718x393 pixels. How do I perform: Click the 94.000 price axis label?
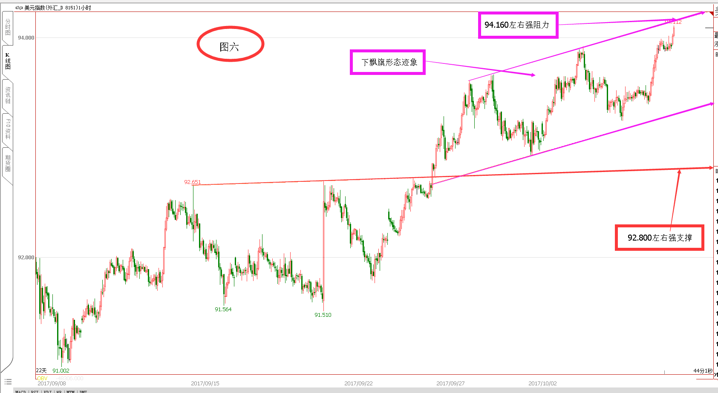click(26, 37)
